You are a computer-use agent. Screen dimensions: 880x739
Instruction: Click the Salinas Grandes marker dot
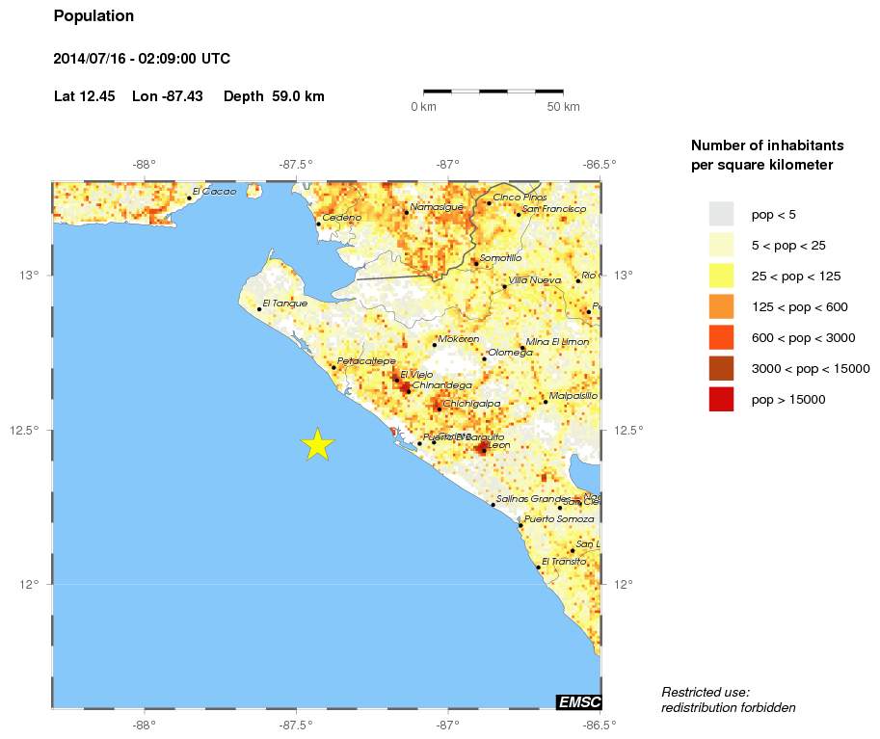click(493, 504)
